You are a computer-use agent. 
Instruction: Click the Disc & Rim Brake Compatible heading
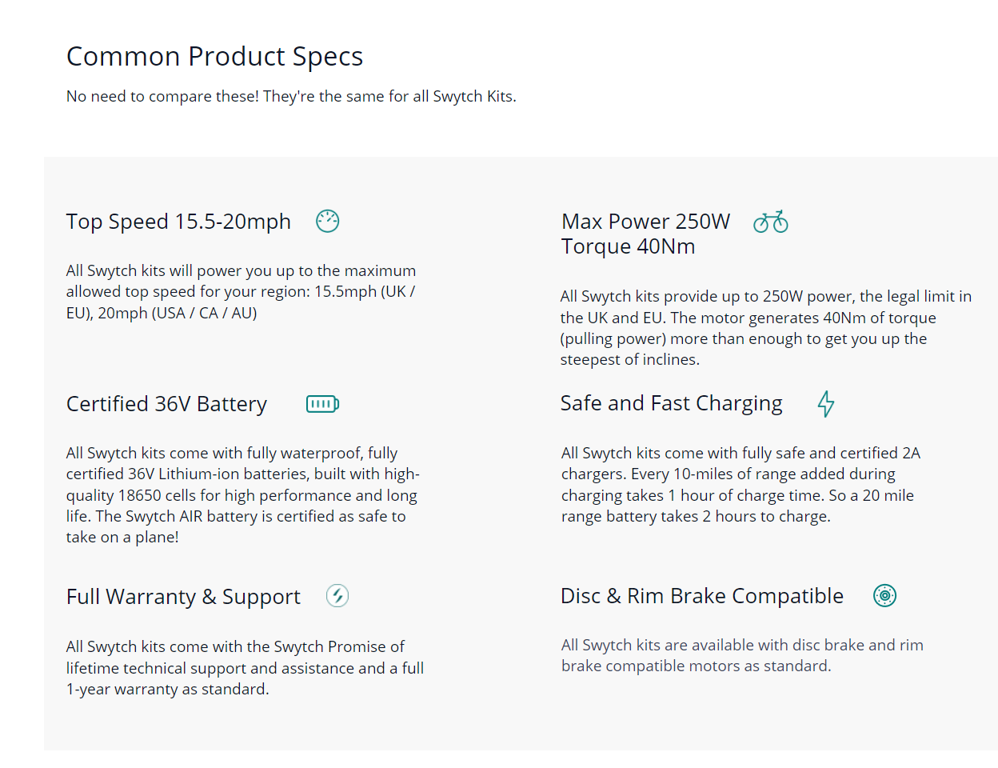tap(701, 596)
